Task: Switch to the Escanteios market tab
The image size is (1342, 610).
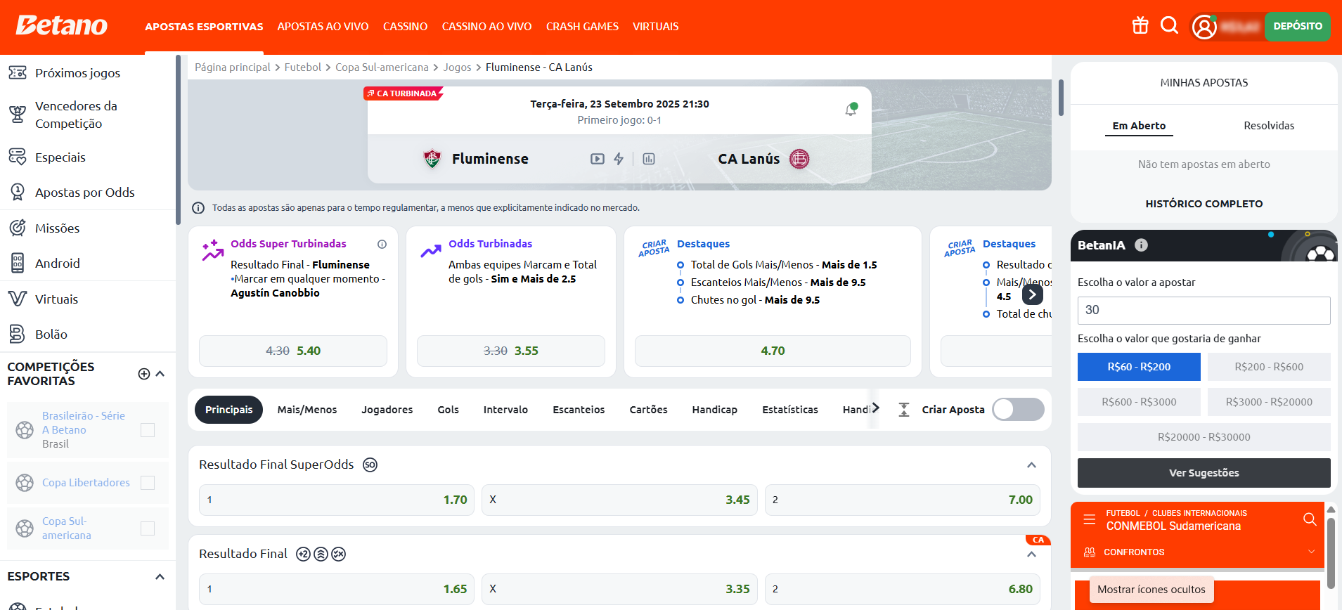Action: point(578,410)
